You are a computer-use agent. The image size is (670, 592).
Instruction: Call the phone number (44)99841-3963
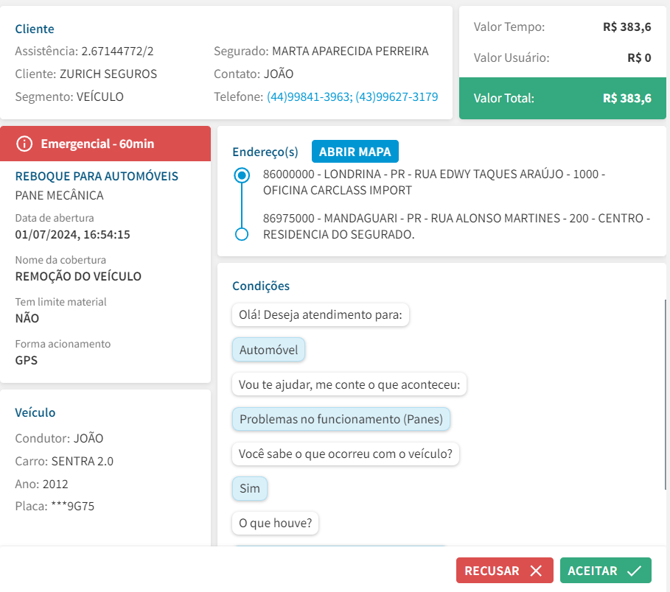308,96
